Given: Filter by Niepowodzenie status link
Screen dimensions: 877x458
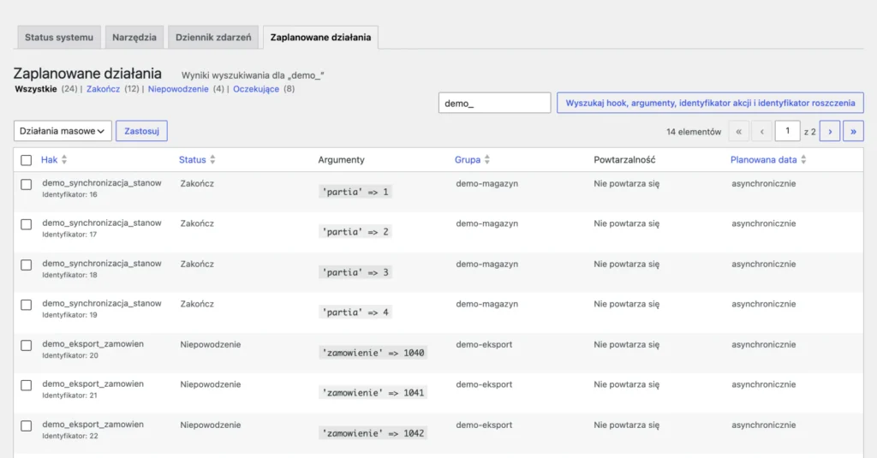Looking at the screenshot, I should click(178, 89).
